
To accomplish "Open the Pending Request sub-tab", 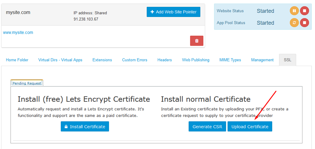I will (27, 83).
